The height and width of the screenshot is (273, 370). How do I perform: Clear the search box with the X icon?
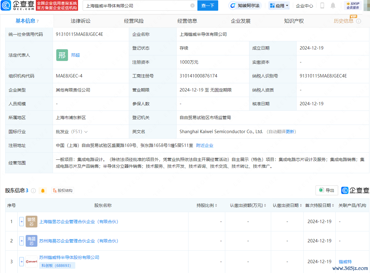click(x=192, y=6)
